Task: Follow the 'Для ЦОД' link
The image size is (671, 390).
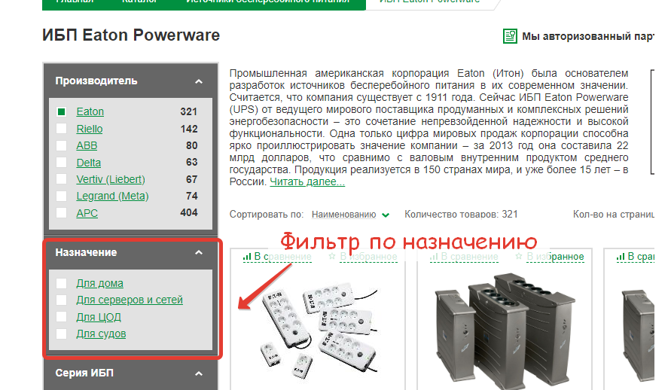Action: (99, 317)
